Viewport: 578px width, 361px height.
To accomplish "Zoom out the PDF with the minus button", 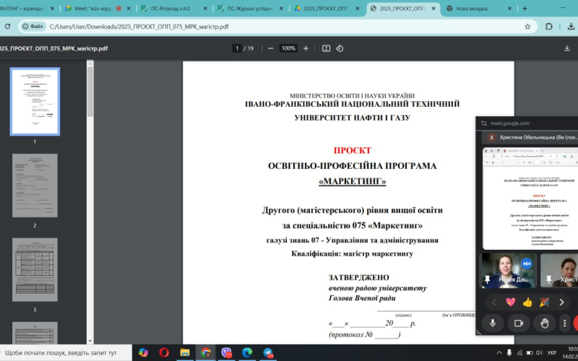I will pos(270,48).
